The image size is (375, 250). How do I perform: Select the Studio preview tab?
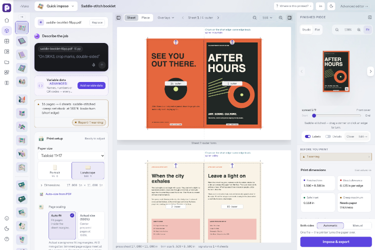point(306,29)
